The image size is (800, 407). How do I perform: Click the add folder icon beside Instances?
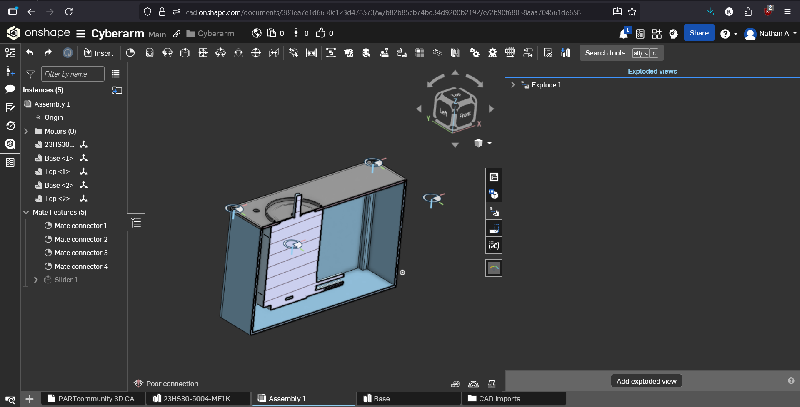pyautogui.click(x=117, y=90)
